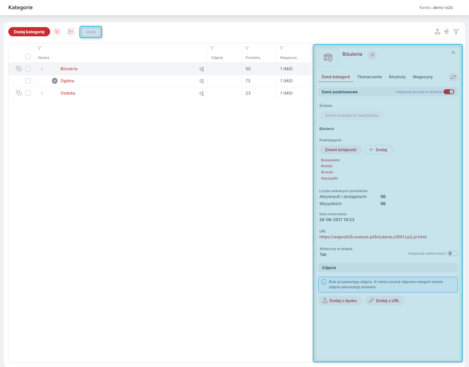The image size is (469, 367).
Task: Expand the Ozdoby category tree row
Action: click(x=42, y=93)
